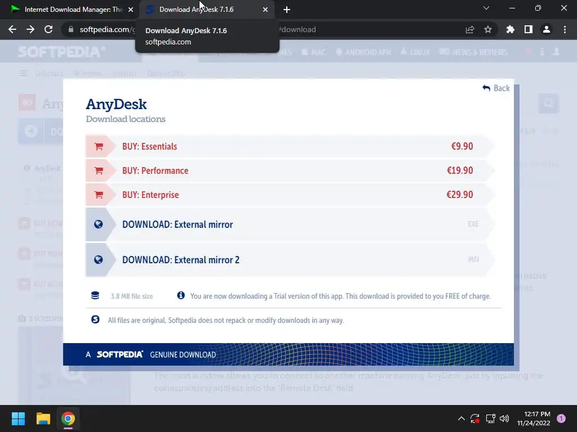
Task: Click the globe icon for External mirror
Action: click(x=98, y=224)
